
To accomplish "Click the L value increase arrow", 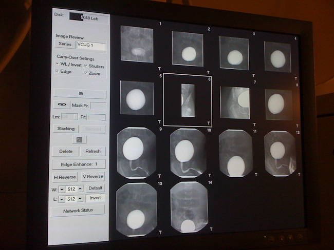I will pos(80,198).
